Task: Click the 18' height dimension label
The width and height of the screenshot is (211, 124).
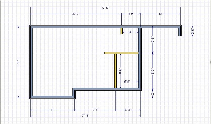Action: click(18, 62)
